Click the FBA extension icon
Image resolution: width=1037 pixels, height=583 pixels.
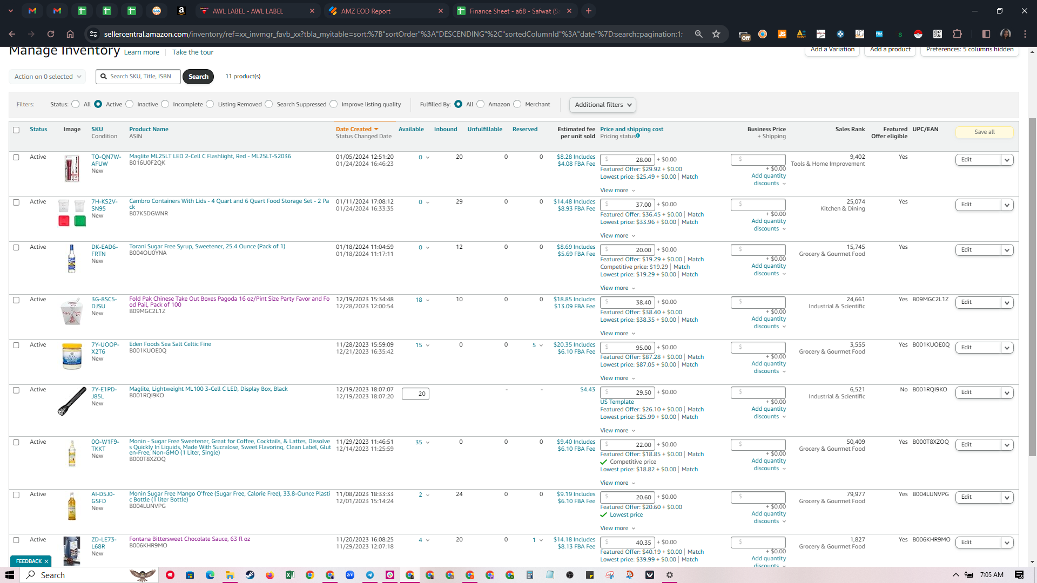(879, 34)
